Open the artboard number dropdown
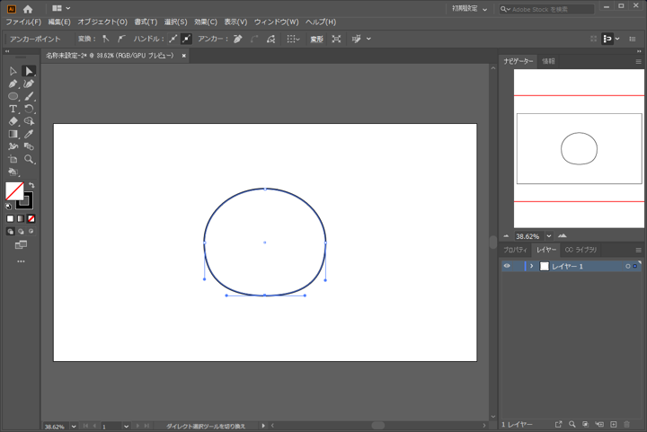 127,427
